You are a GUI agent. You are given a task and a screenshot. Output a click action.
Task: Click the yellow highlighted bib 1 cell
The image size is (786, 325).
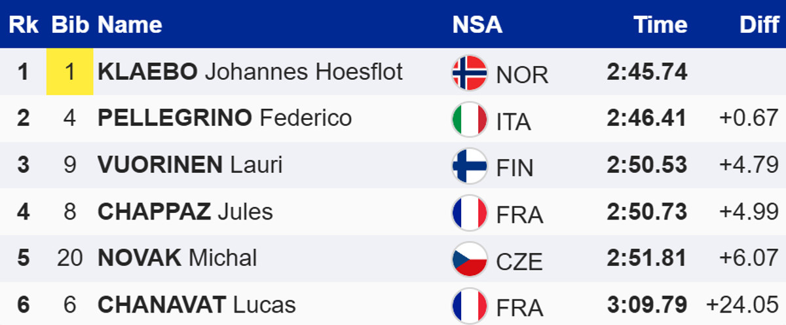point(69,71)
